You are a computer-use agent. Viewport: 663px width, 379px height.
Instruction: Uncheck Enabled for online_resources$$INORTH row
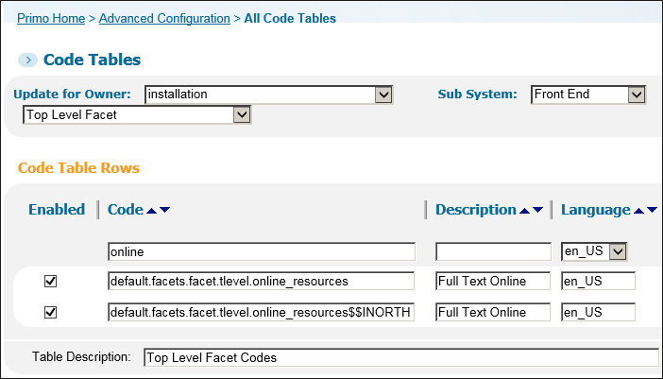click(x=51, y=313)
